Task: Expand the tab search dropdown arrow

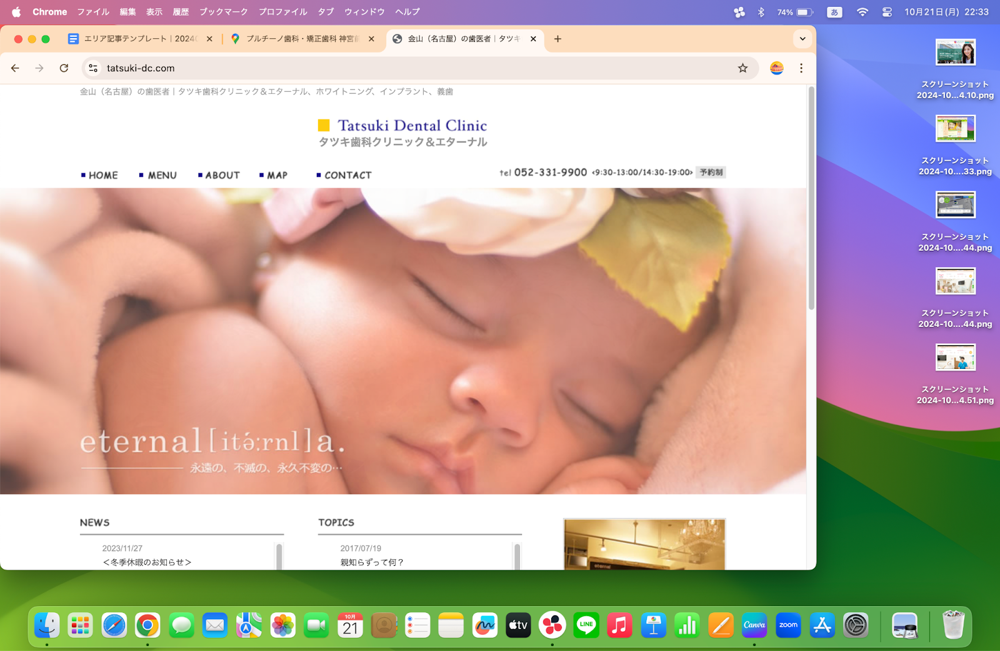Action: click(802, 39)
